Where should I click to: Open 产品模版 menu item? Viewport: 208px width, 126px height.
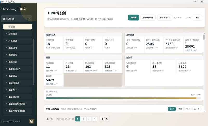pyautogui.click(x=18, y=41)
